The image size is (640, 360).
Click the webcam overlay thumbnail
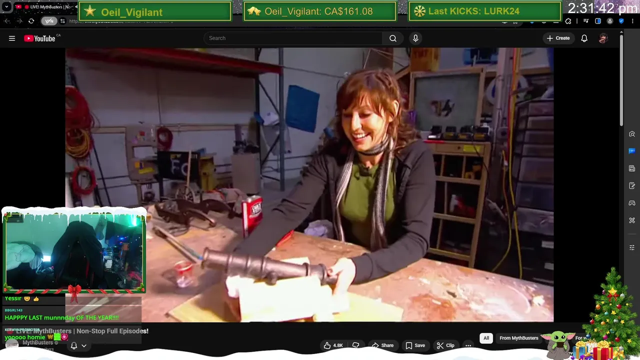point(74,252)
